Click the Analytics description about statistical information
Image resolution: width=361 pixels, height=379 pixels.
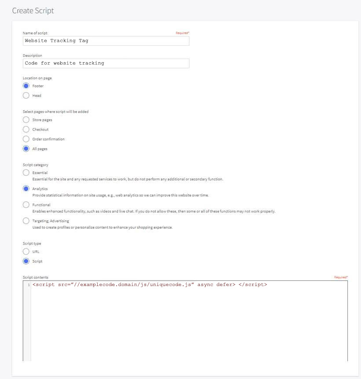click(121, 195)
